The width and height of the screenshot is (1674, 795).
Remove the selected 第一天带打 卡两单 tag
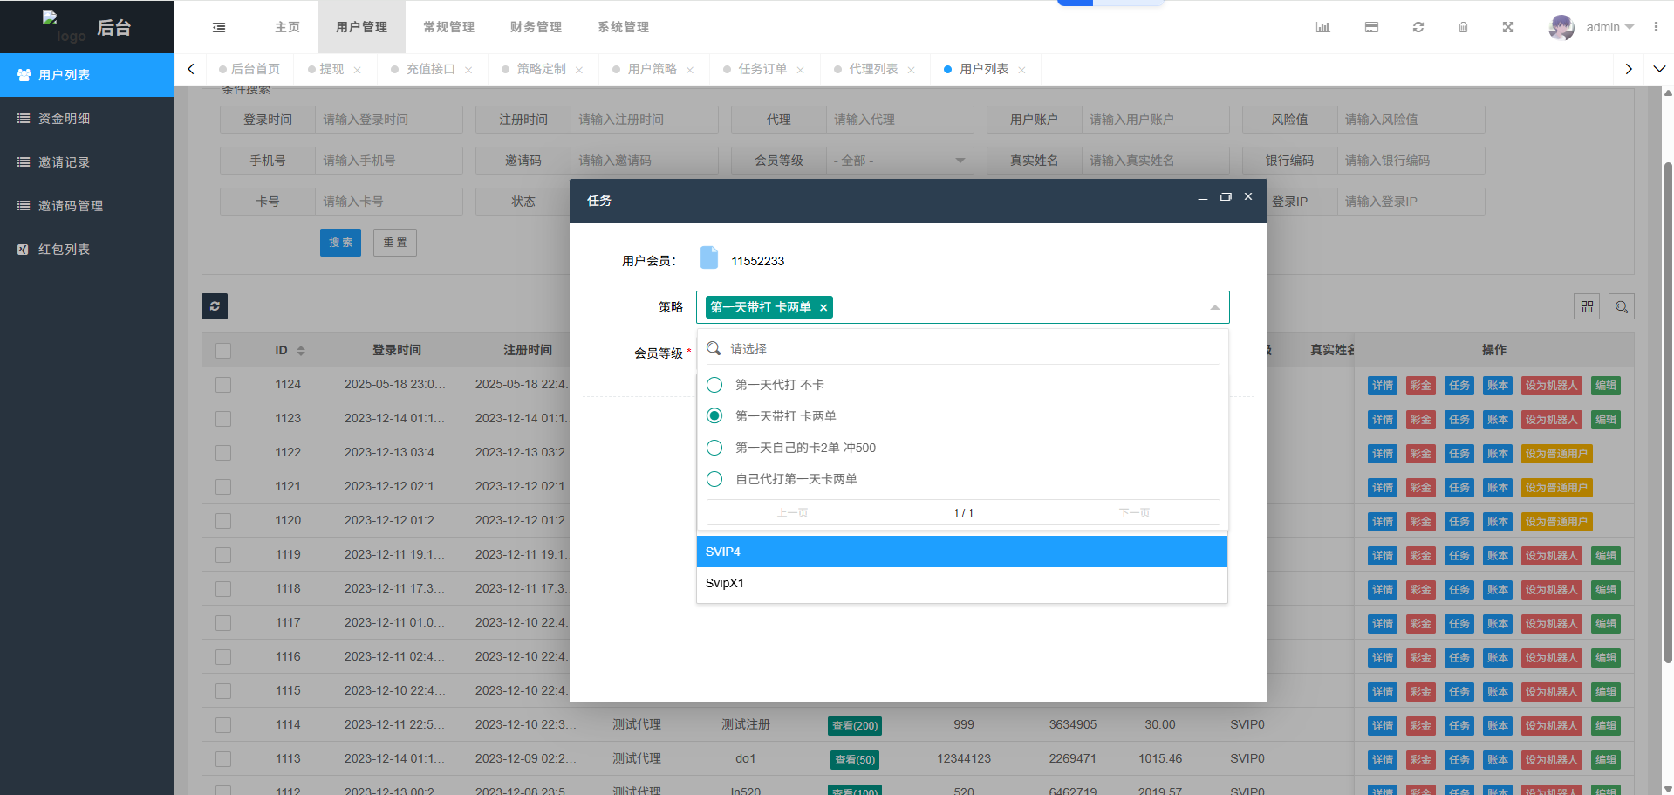click(x=823, y=307)
